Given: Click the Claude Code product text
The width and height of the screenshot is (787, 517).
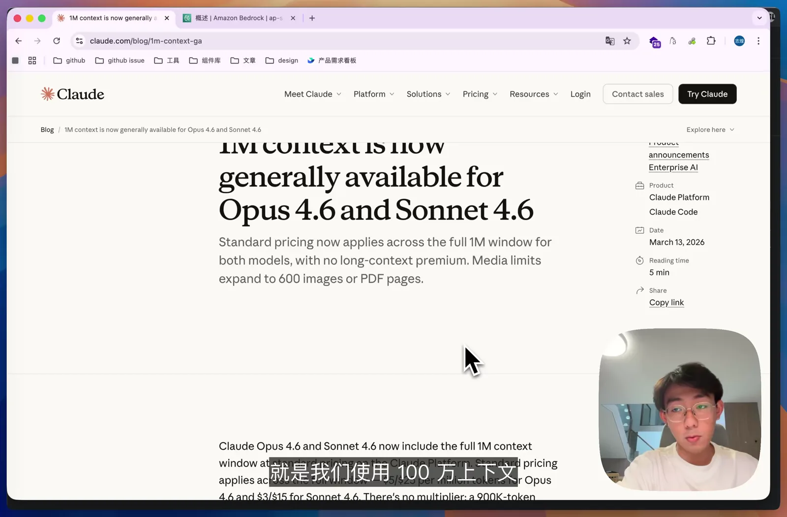Looking at the screenshot, I should [x=673, y=212].
